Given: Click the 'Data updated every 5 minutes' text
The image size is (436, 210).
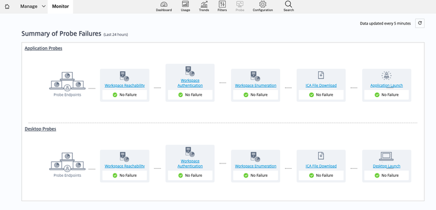Looking at the screenshot, I should pyautogui.click(x=385, y=24).
